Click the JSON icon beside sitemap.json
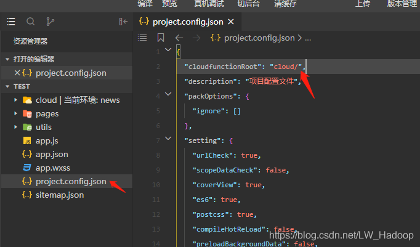 click(x=27, y=195)
